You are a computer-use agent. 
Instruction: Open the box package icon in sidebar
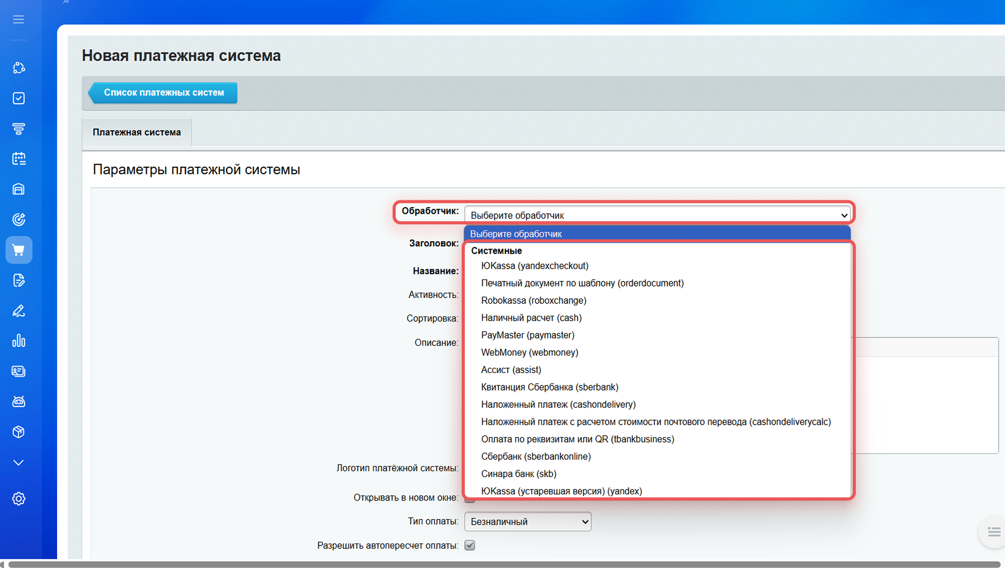[19, 432]
